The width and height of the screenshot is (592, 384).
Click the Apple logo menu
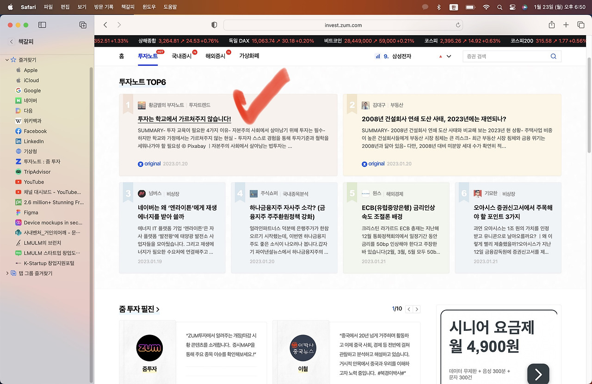coord(11,7)
